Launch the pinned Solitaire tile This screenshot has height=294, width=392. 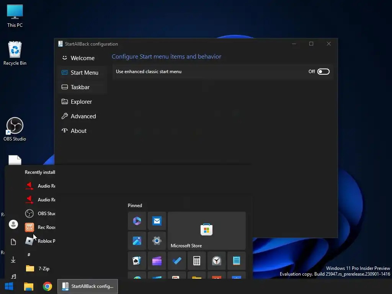tap(137, 261)
